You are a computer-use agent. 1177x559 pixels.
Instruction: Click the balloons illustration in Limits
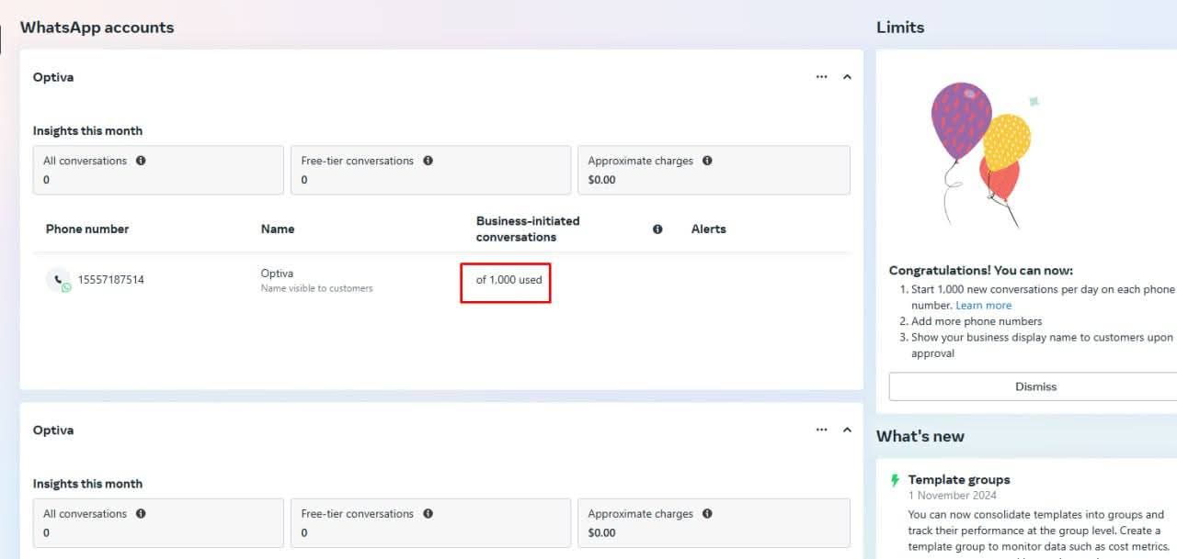[x=981, y=153]
